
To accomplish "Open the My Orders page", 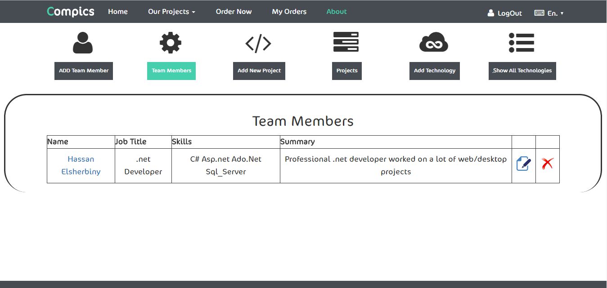I will click(x=289, y=12).
